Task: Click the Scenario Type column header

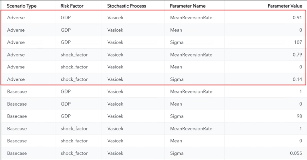Action: click(22, 6)
